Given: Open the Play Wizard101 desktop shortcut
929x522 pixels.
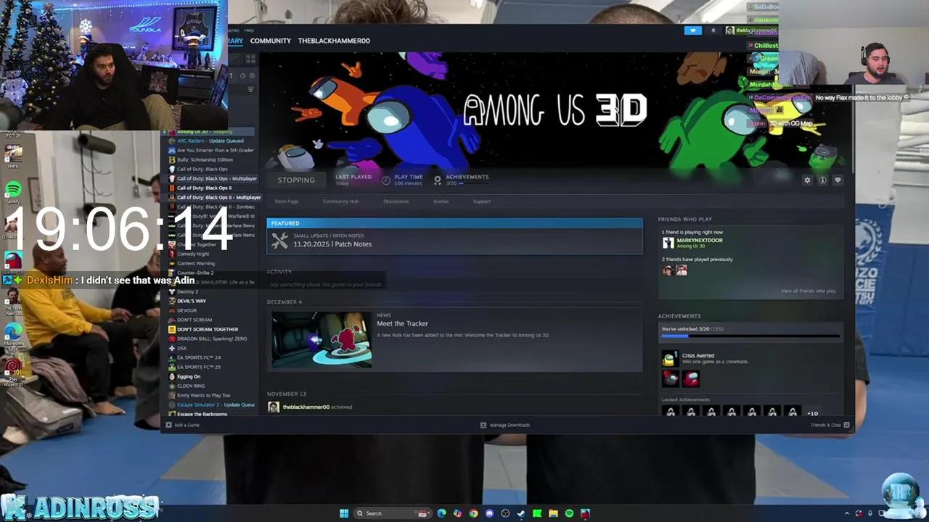Looking at the screenshot, I should [13, 371].
